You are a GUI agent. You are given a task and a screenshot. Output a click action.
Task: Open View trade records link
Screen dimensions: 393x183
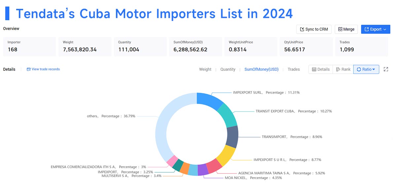tap(43, 69)
